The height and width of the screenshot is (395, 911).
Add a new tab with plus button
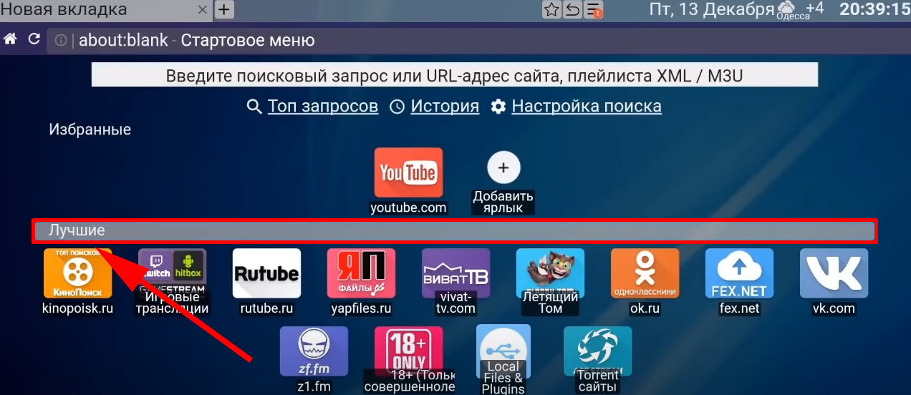[224, 9]
